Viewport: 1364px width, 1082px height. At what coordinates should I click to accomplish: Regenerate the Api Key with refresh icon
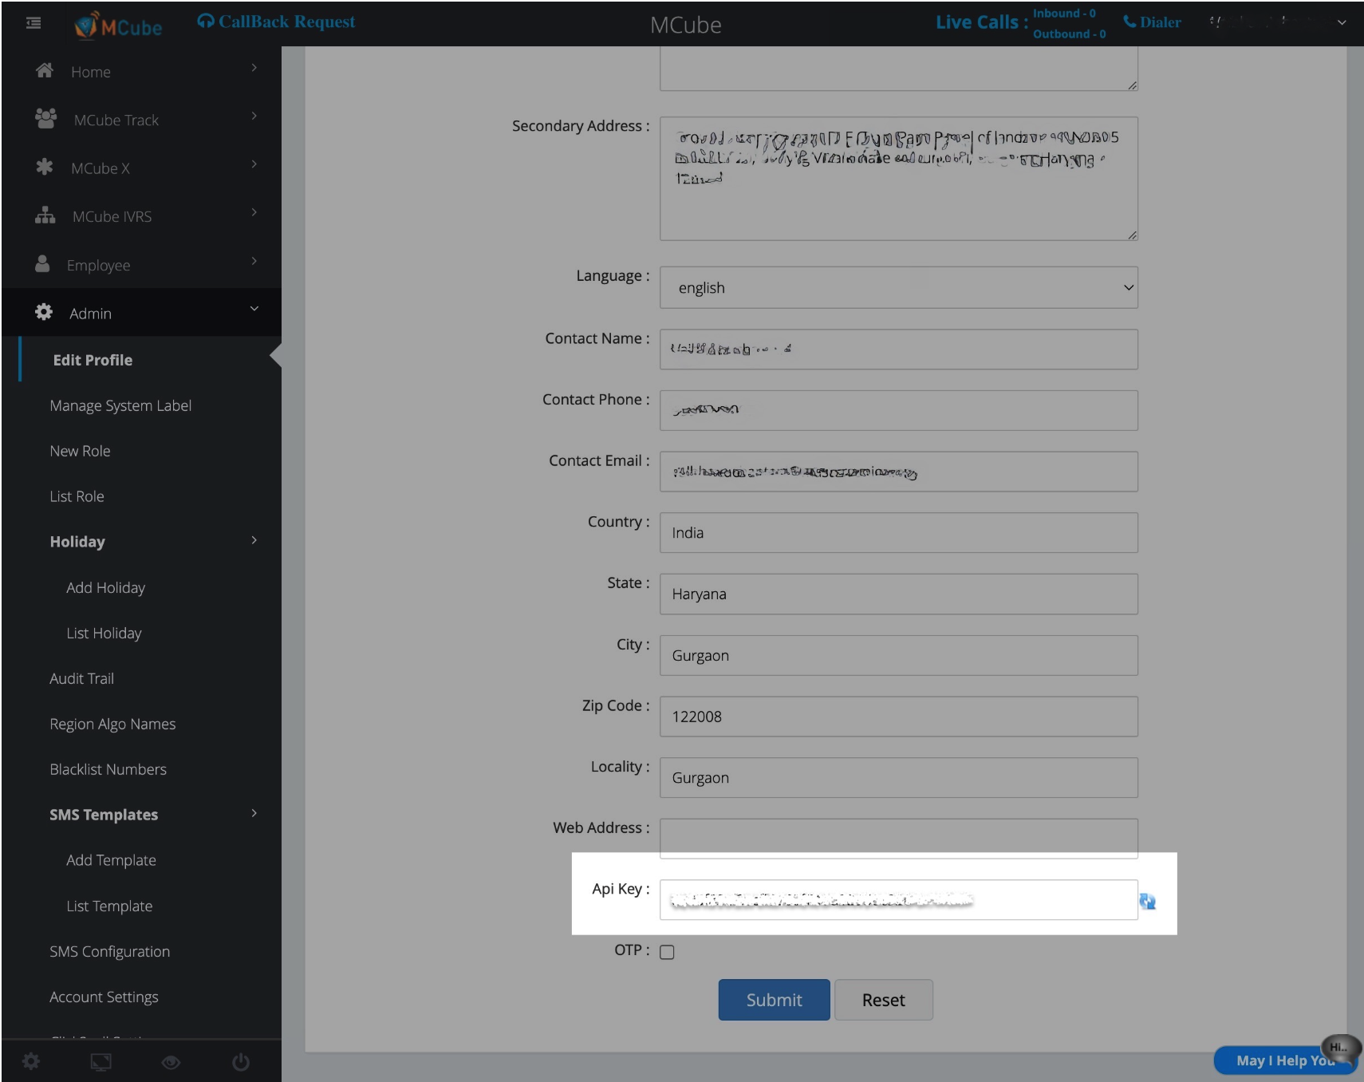1147,902
